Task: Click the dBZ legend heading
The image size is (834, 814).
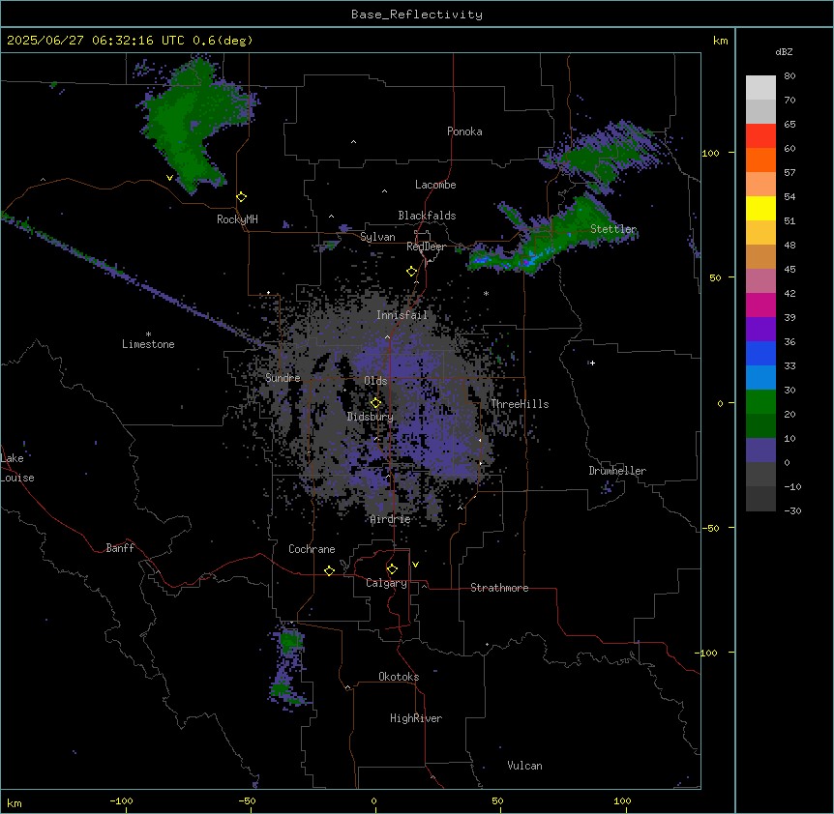Action: tap(784, 51)
